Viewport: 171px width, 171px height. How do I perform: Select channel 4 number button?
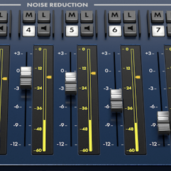(x=29, y=31)
